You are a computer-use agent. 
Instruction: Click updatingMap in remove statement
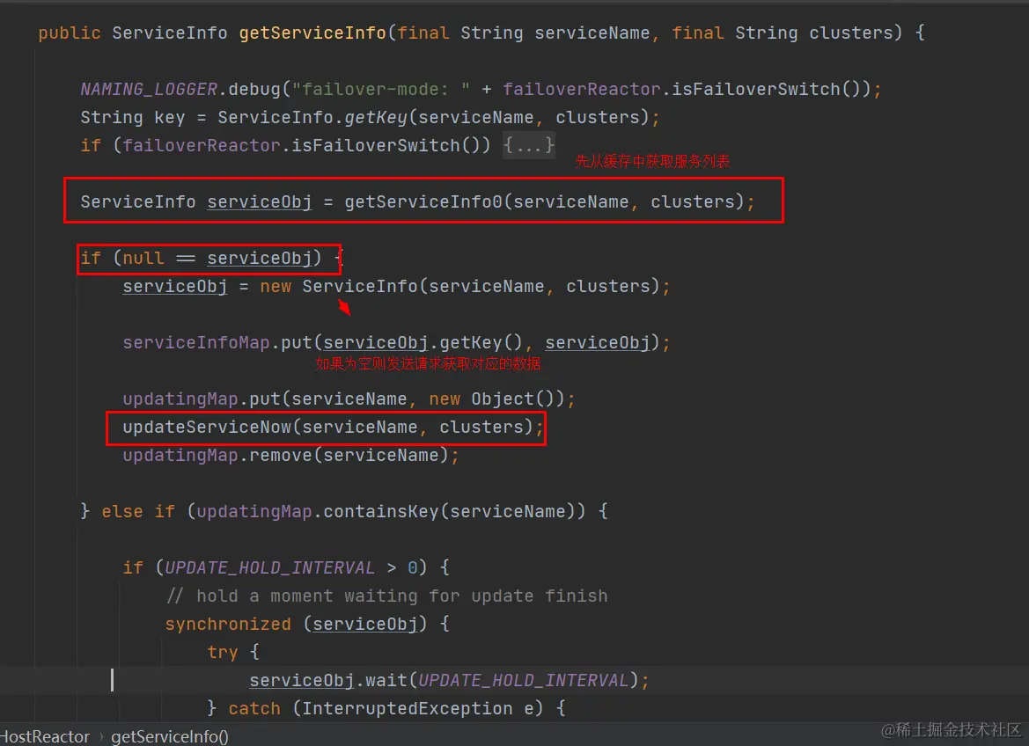point(180,456)
